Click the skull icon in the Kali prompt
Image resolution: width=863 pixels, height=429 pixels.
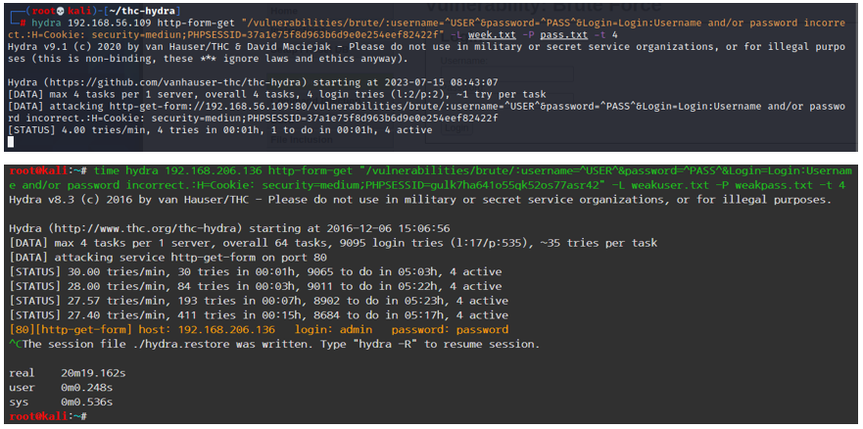tap(60, 11)
